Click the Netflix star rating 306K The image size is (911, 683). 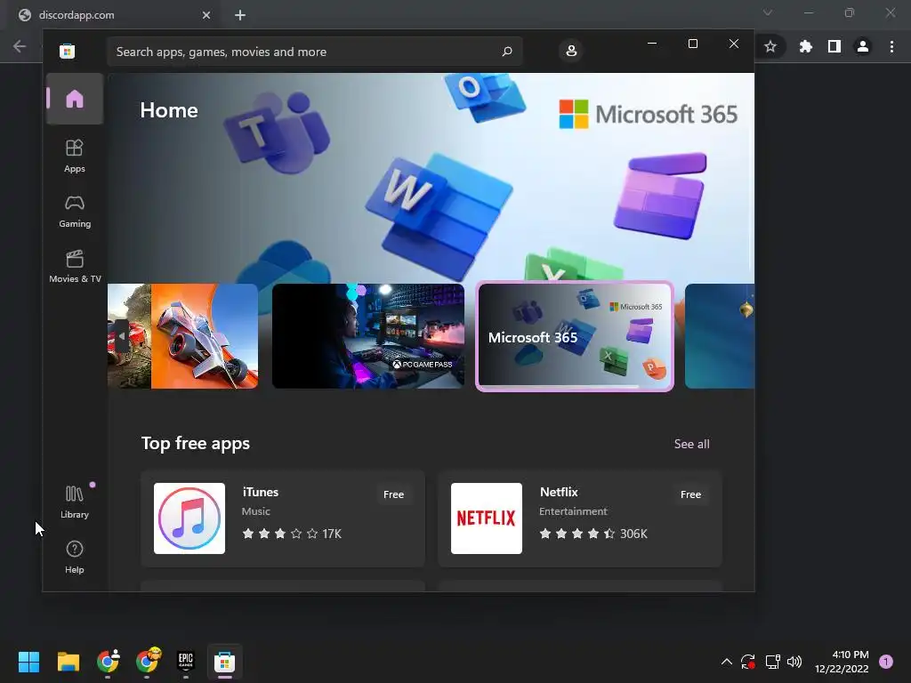pyautogui.click(x=593, y=534)
